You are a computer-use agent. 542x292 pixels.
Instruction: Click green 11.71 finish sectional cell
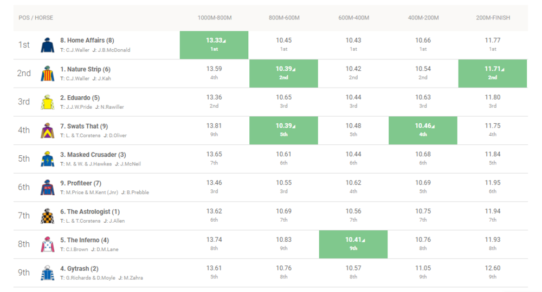point(492,73)
